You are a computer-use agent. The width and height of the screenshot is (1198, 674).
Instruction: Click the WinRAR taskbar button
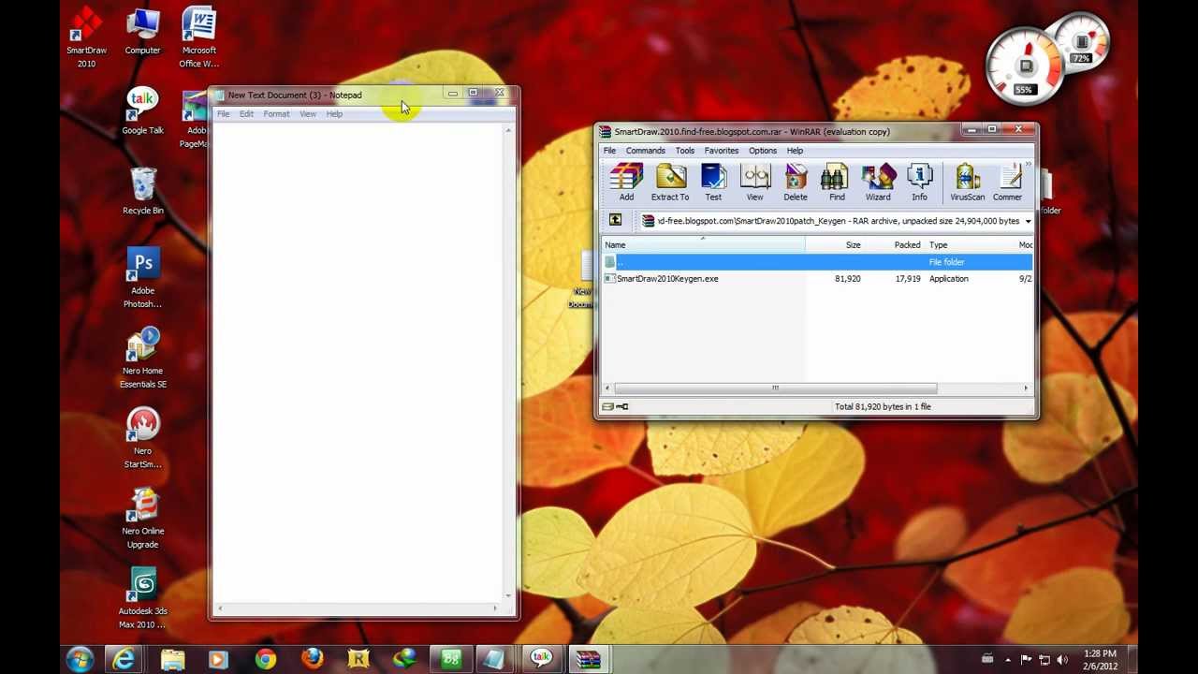pos(588,660)
